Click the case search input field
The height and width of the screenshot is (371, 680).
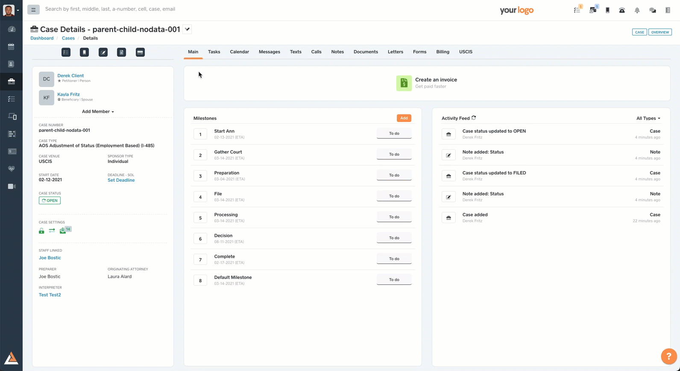point(171,9)
